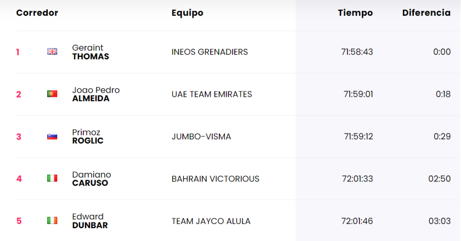
Task: Open Damiano CARUSO rider name
Action: pos(91,179)
